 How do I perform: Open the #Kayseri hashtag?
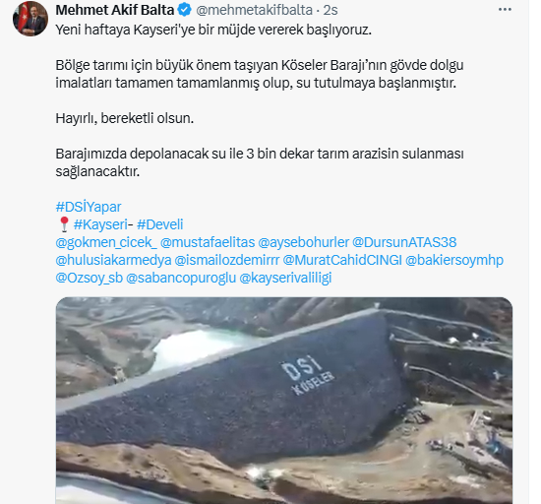coord(100,224)
